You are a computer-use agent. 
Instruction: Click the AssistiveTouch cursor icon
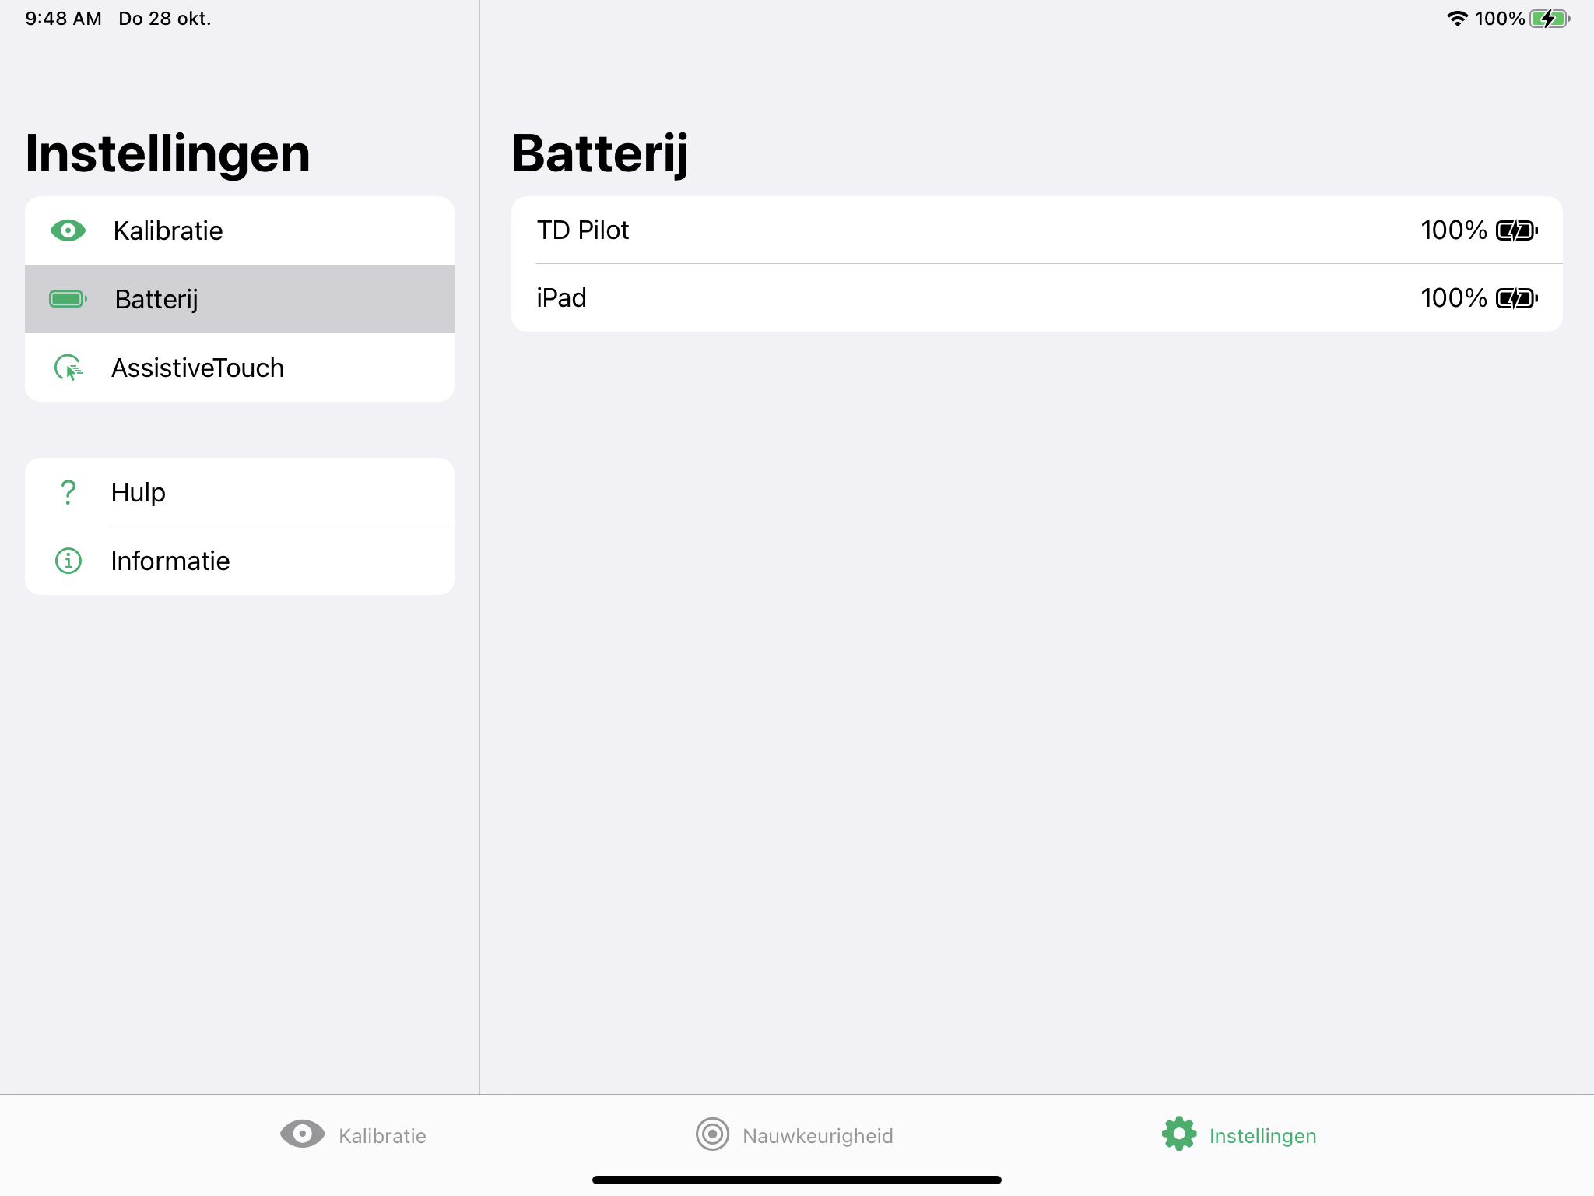(68, 368)
